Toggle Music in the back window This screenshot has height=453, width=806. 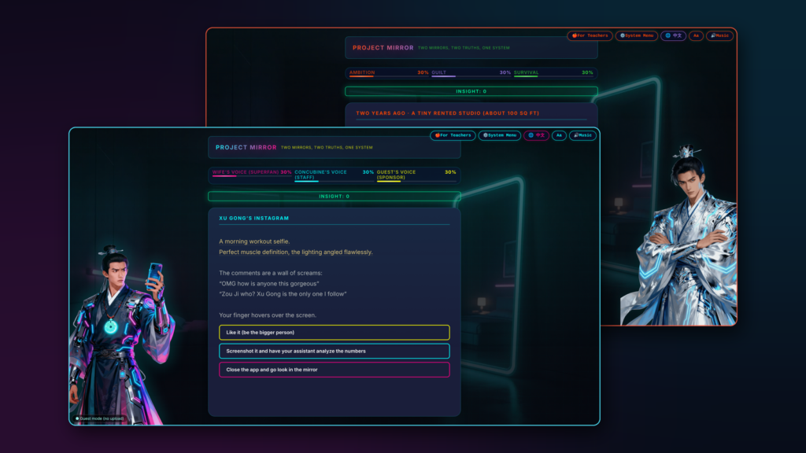(x=719, y=36)
